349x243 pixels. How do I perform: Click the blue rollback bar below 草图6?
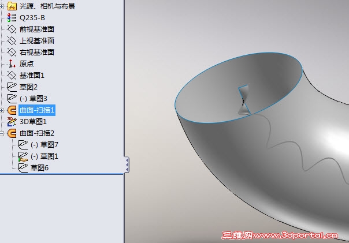click(62, 174)
